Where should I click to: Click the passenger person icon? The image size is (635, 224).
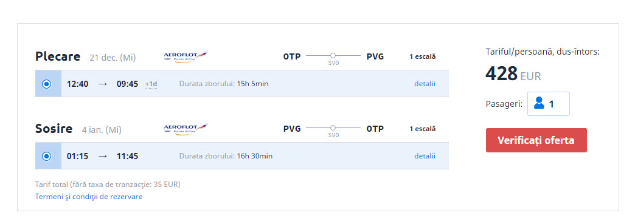click(539, 104)
